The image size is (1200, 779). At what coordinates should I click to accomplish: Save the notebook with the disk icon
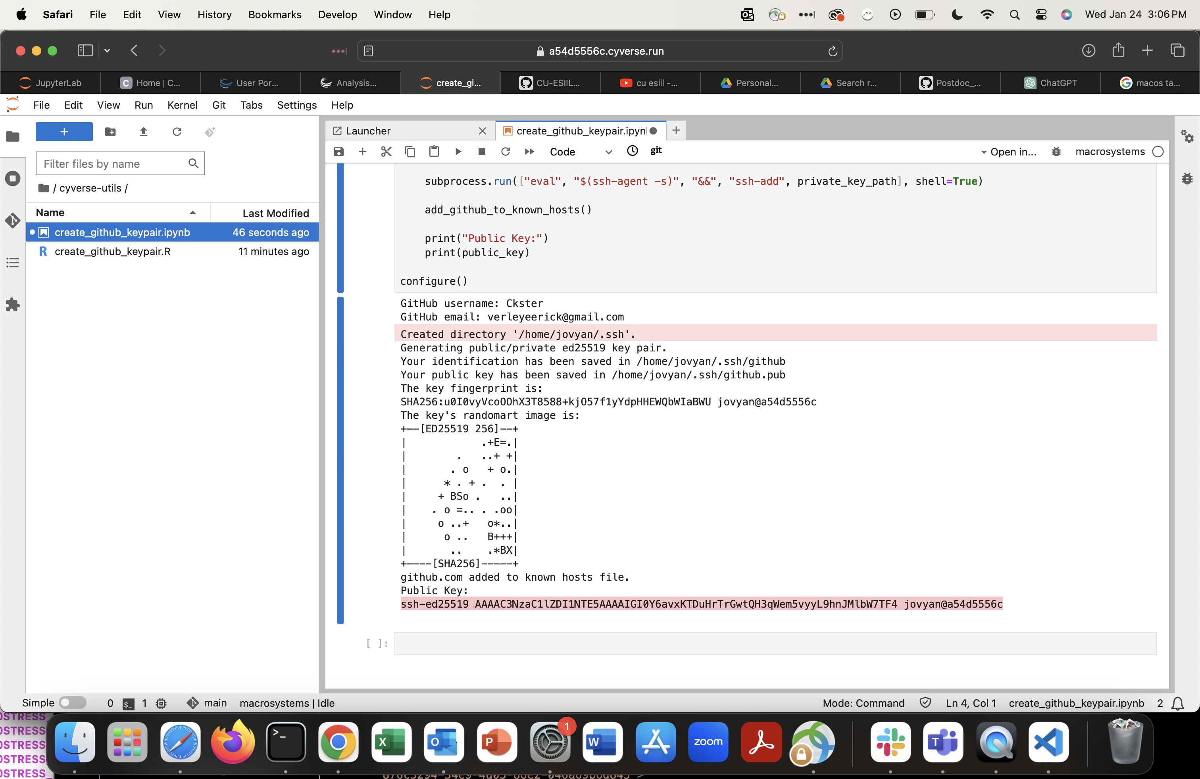[339, 152]
